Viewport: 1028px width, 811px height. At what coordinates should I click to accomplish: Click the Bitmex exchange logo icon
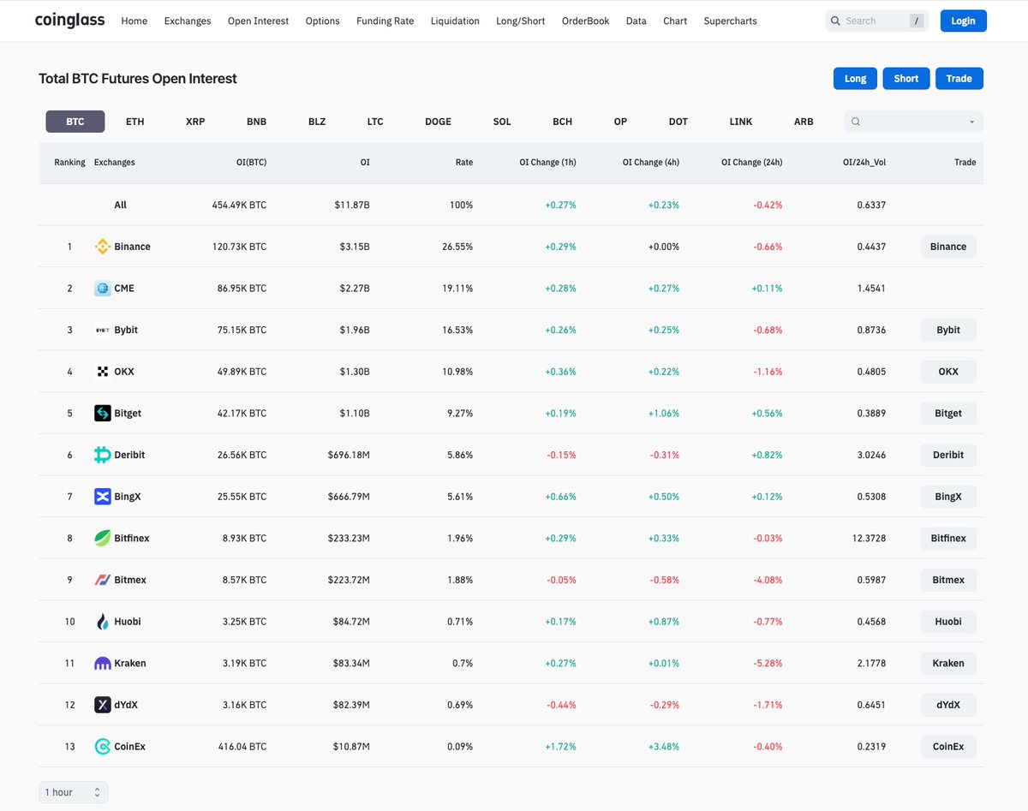[102, 580]
